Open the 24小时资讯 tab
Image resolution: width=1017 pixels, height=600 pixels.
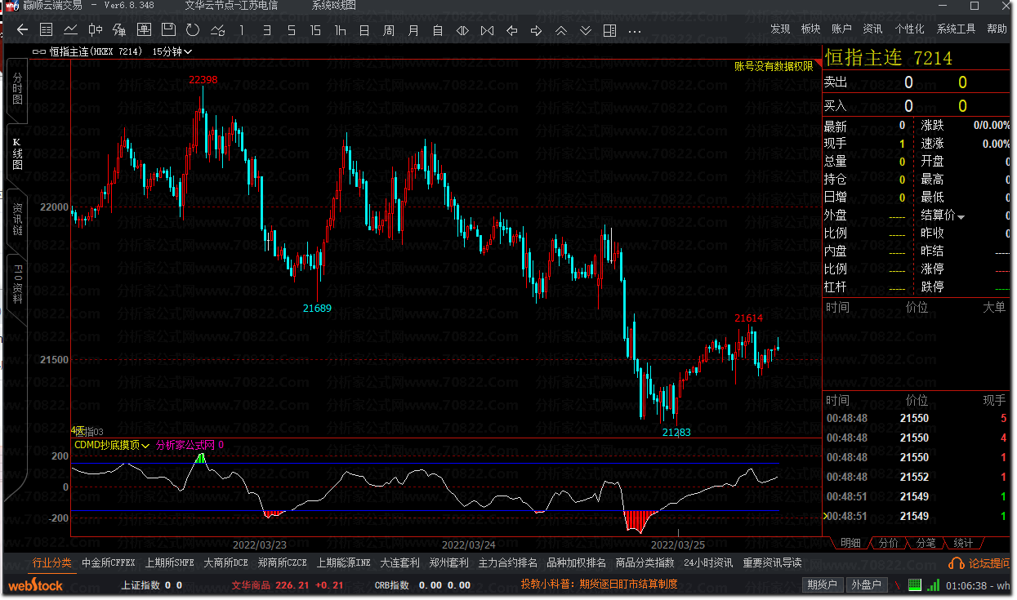tap(708, 563)
